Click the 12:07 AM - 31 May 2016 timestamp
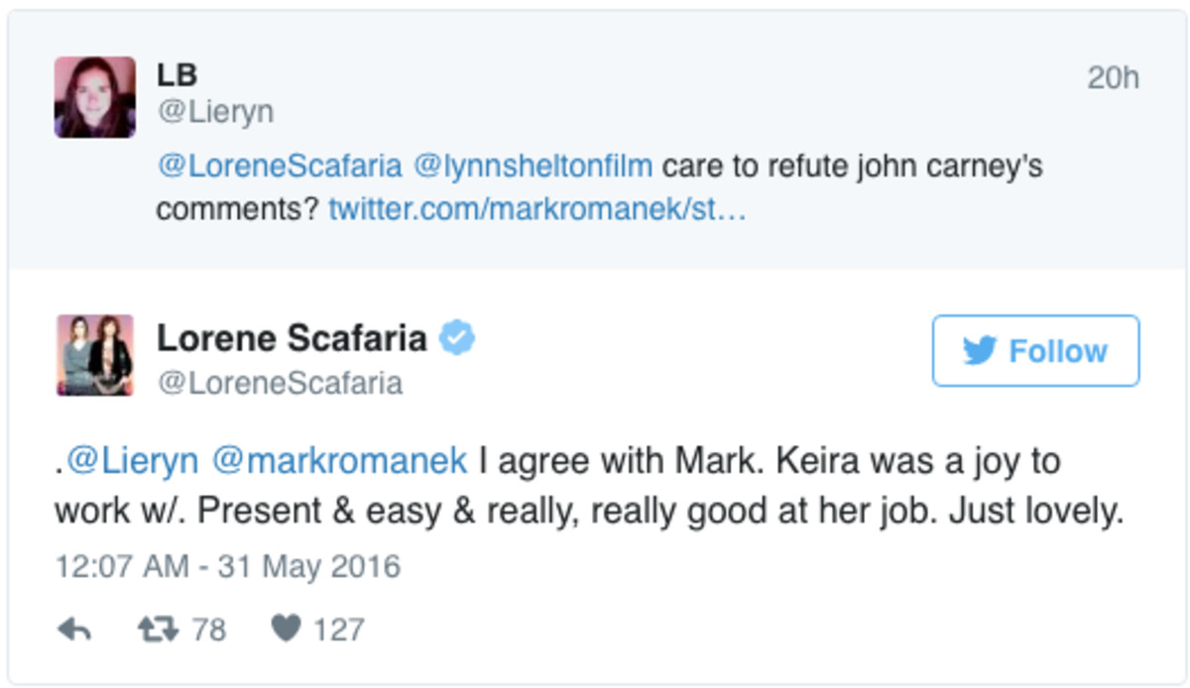 click(227, 567)
